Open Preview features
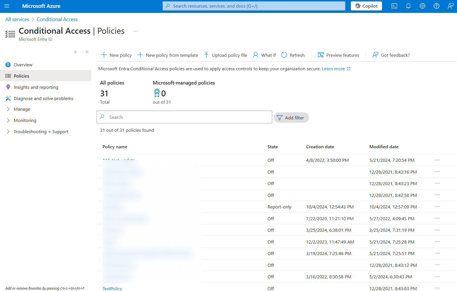 tap(338, 55)
